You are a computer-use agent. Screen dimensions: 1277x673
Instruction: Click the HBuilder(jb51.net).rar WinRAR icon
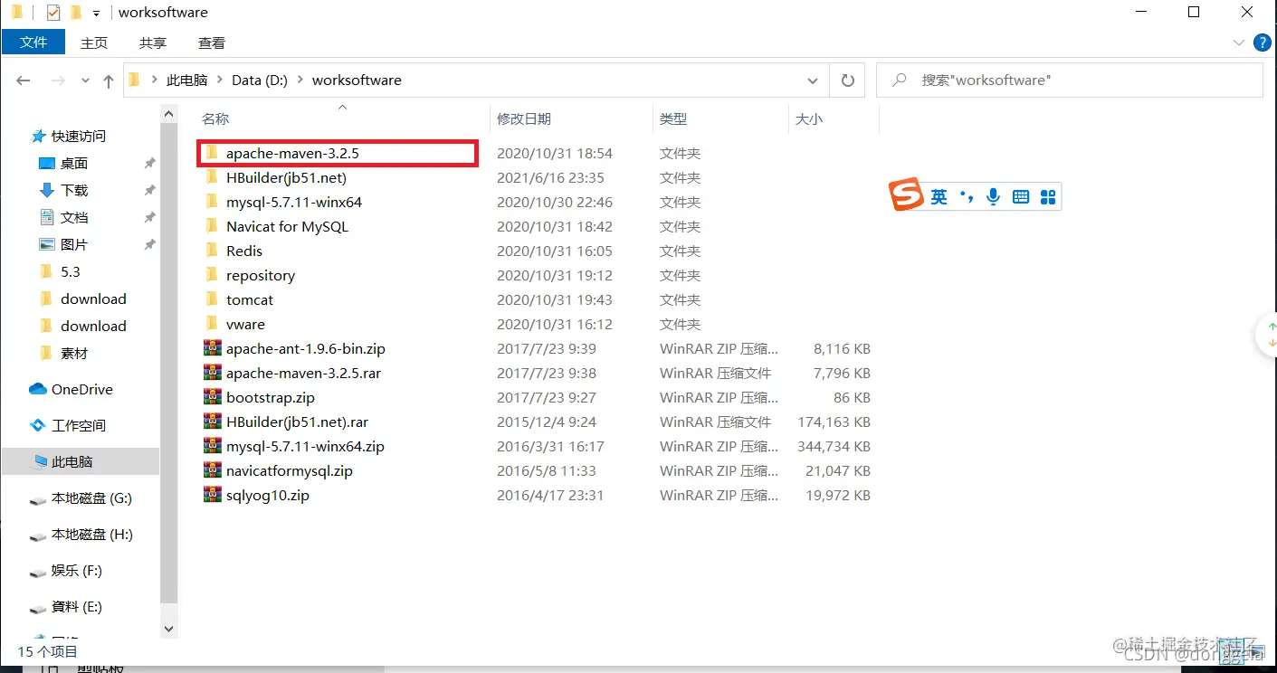(213, 422)
